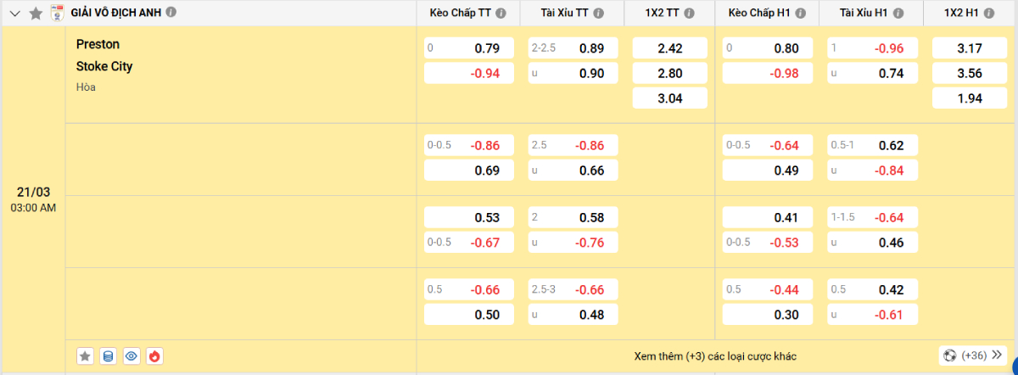Click the league badge icon in header
The width and height of the screenshot is (1018, 375).
(x=57, y=13)
